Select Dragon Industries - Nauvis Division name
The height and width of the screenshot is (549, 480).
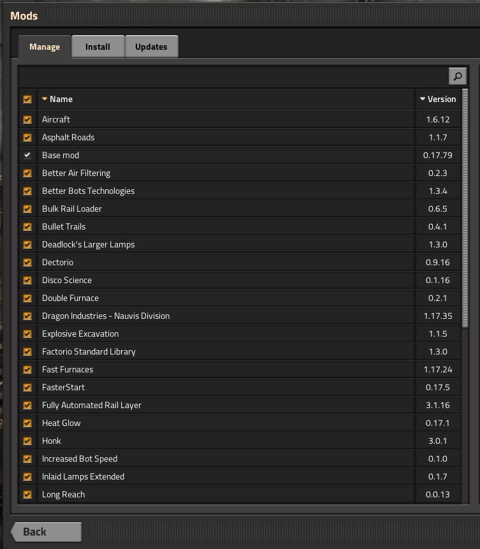106,316
